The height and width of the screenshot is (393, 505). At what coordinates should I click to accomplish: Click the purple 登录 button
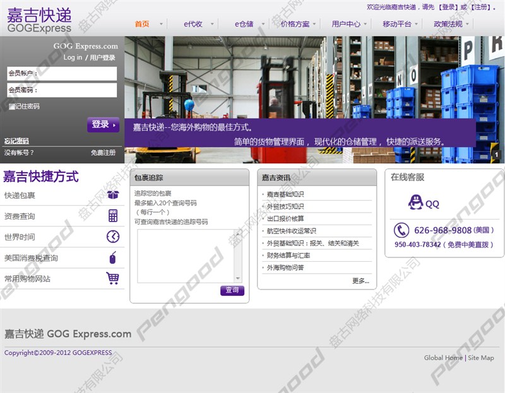pos(103,124)
